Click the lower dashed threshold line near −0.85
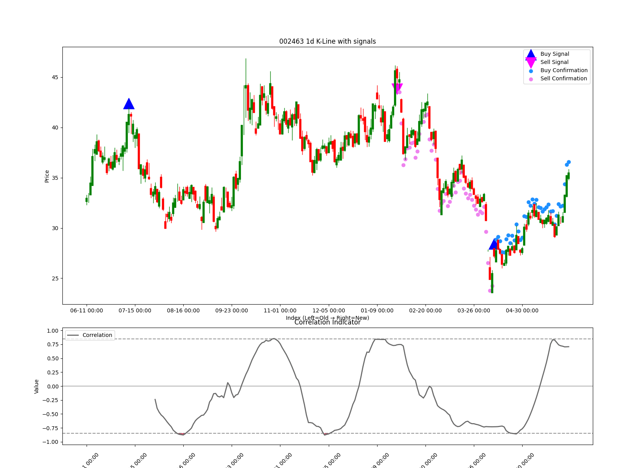 (328, 433)
